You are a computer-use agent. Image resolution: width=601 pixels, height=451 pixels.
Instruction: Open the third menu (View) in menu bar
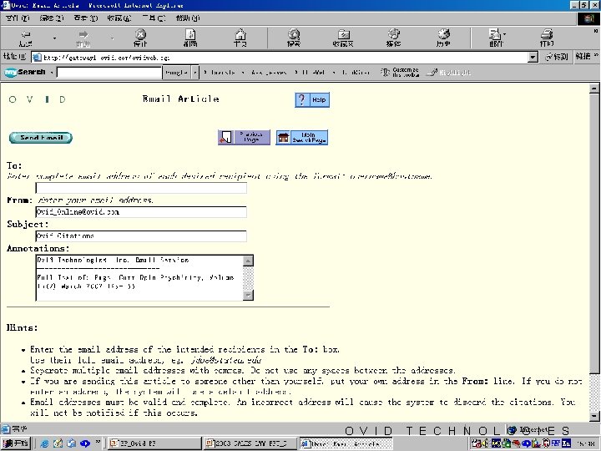click(x=85, y=18)
